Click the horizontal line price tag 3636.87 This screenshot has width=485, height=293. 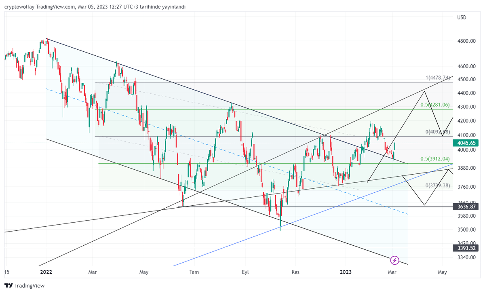pos(465,207)
